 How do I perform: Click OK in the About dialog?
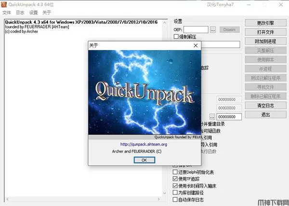point(144,160)
